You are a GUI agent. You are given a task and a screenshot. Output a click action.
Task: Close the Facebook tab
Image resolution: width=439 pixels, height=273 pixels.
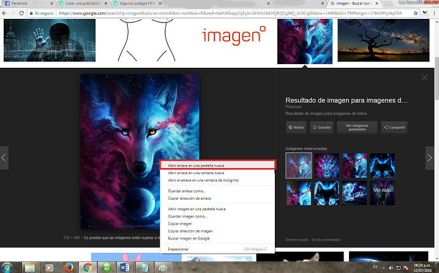[51, 4]
